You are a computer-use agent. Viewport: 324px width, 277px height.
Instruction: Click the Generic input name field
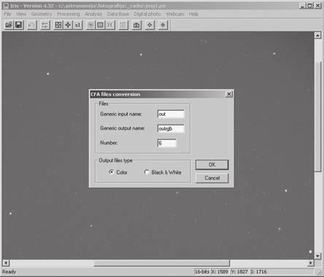171,114
